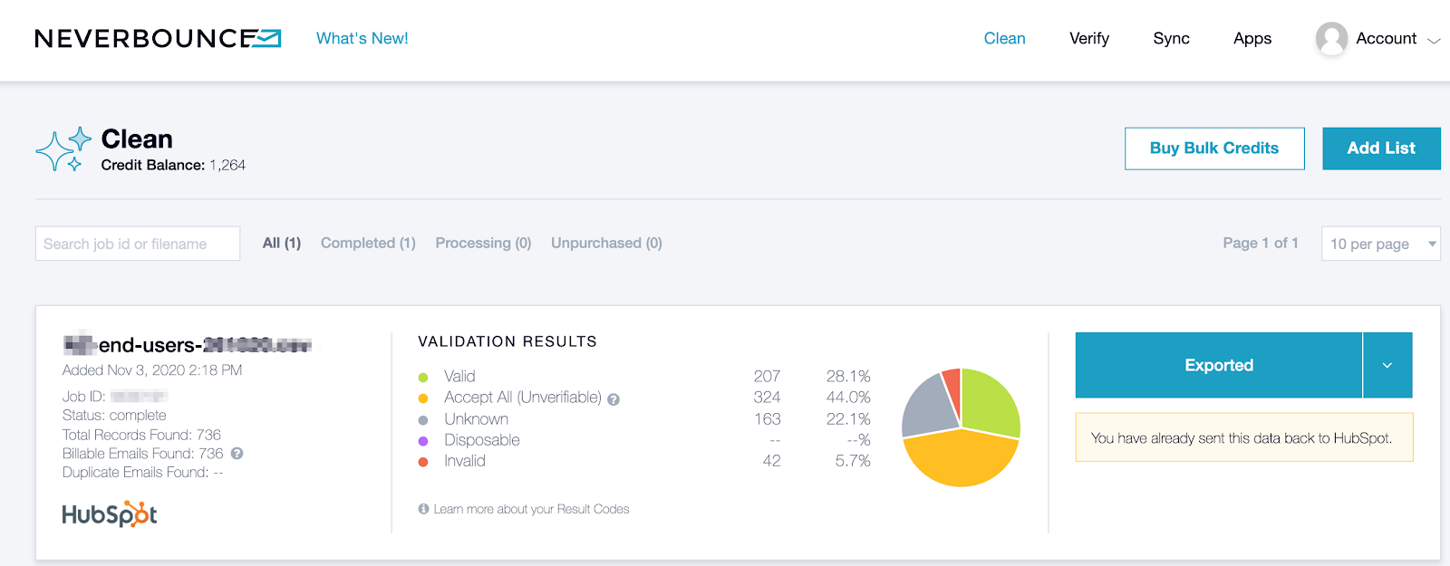Focus the Search job id or filename field
The height and width of the screenshot is (566, 1450).
click(x=138, y=244)
